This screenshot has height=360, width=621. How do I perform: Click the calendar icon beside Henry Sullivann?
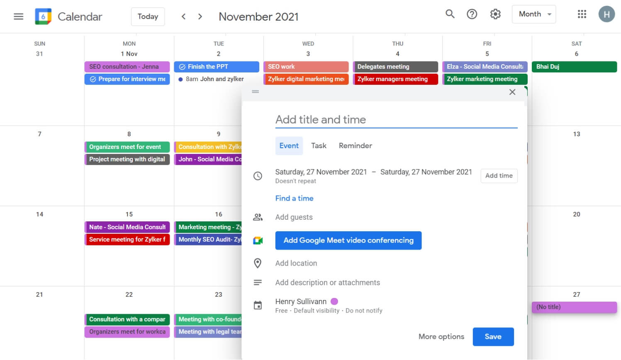pyautogui.click(x=258, y=305)
